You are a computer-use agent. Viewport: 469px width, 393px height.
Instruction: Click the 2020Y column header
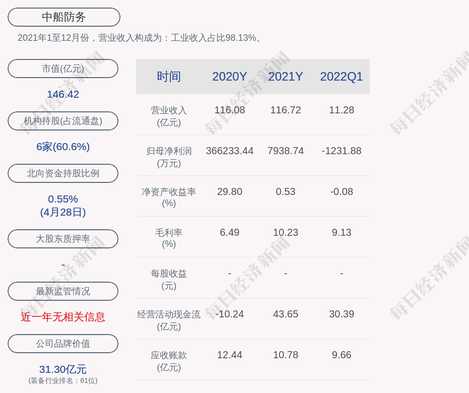(x=230, y=77)
